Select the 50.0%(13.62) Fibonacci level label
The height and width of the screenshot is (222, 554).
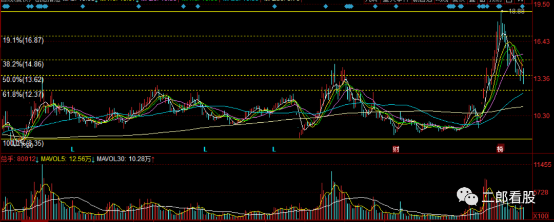click(23, 80)
